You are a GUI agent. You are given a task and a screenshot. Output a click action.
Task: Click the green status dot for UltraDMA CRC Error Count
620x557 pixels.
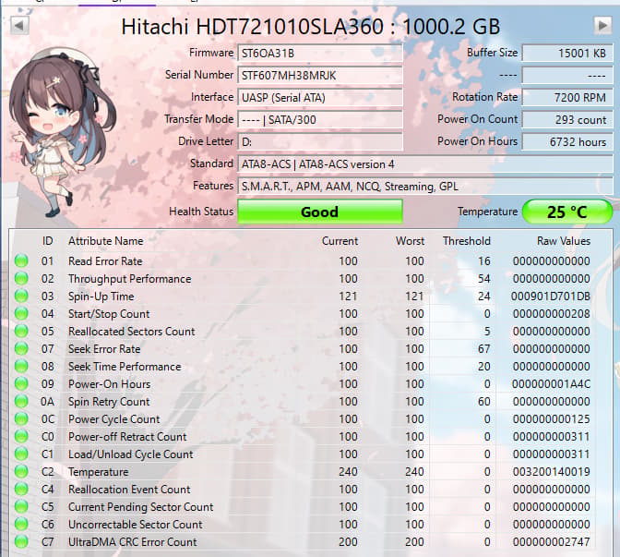pos(21,541)
